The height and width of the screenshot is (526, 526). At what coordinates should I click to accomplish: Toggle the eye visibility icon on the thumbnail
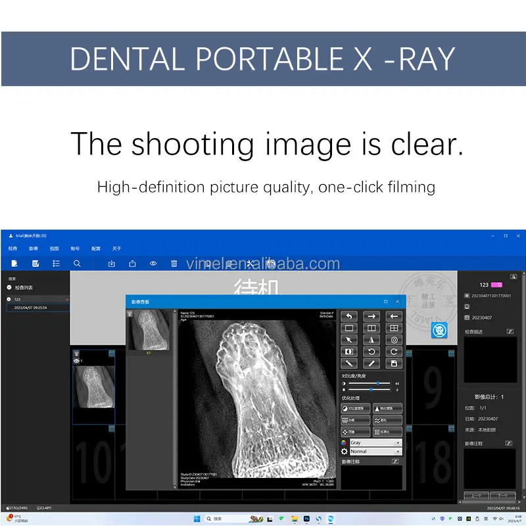[75, 360]
